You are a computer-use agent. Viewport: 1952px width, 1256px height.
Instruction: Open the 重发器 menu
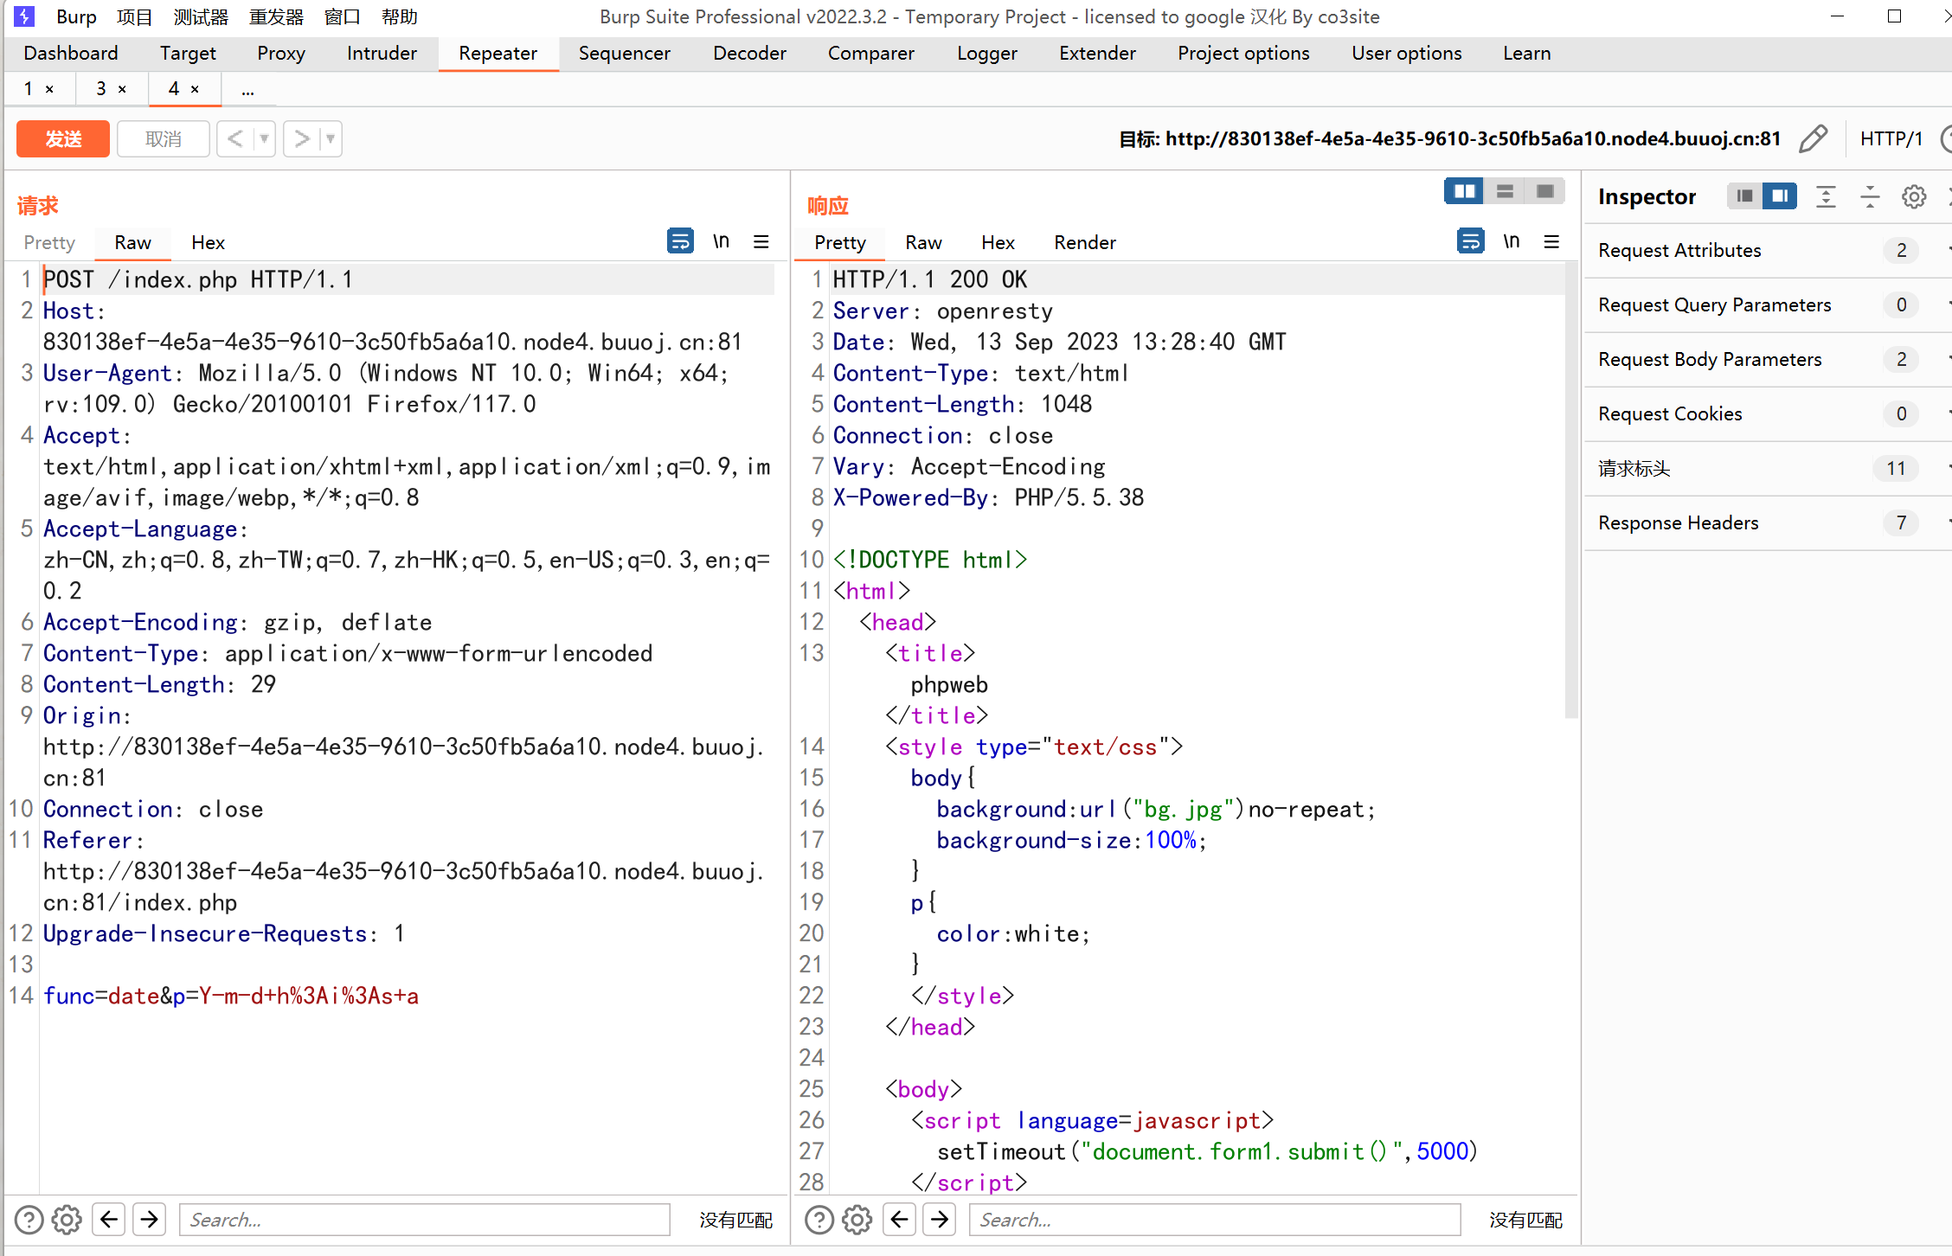pos(276,16)
